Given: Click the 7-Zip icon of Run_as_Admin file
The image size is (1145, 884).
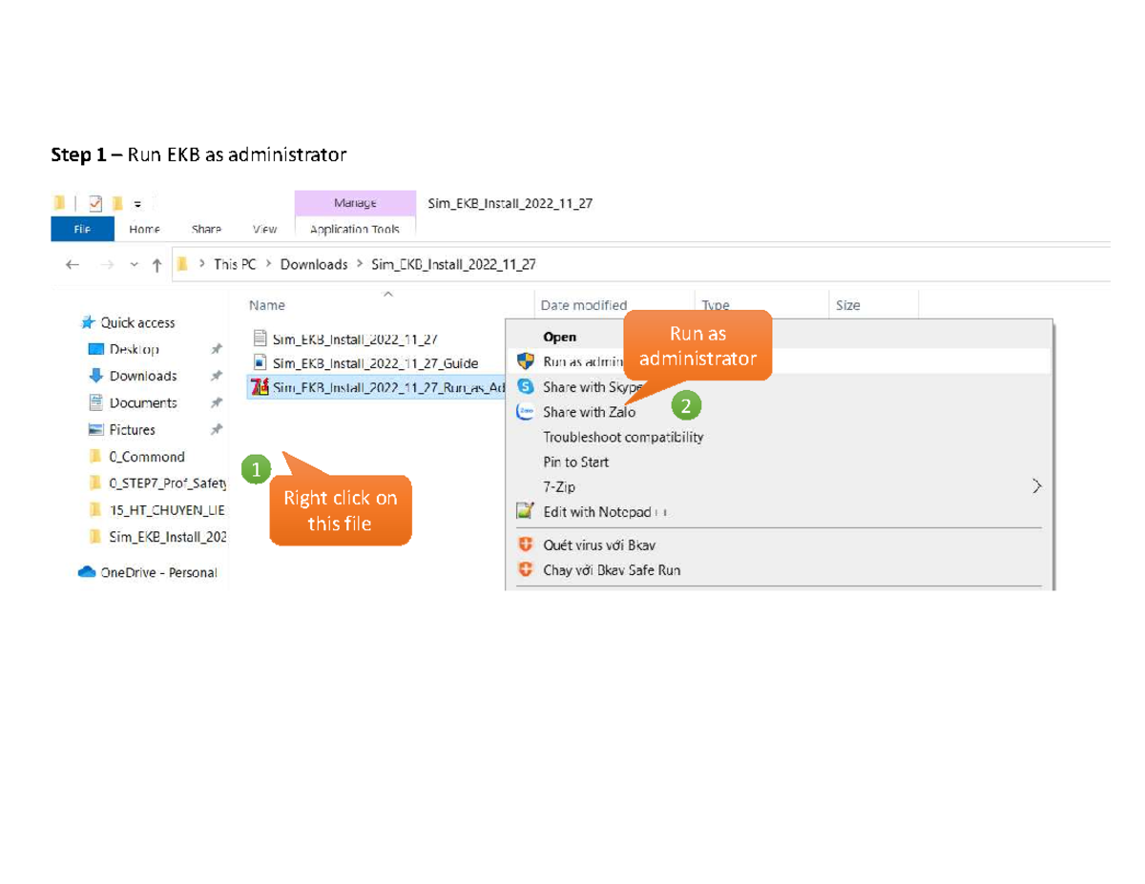Looking at the screenshot, I should 260,387.
